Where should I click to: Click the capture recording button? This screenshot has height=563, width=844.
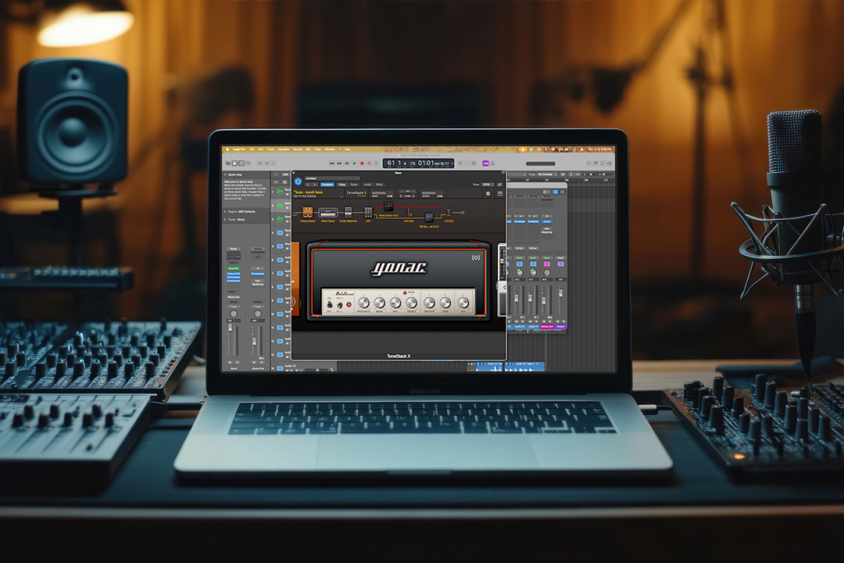coord(369,163)
